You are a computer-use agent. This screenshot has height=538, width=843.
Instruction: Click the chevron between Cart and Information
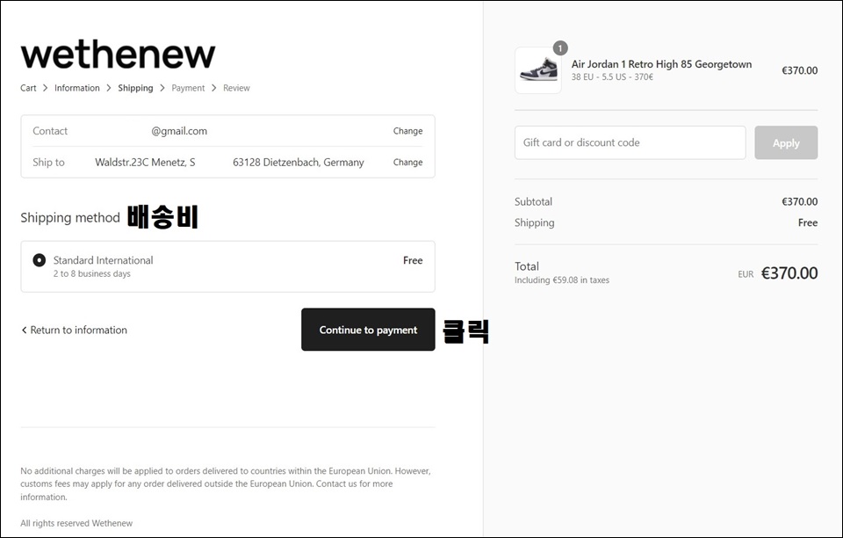(x=45, y=88)
